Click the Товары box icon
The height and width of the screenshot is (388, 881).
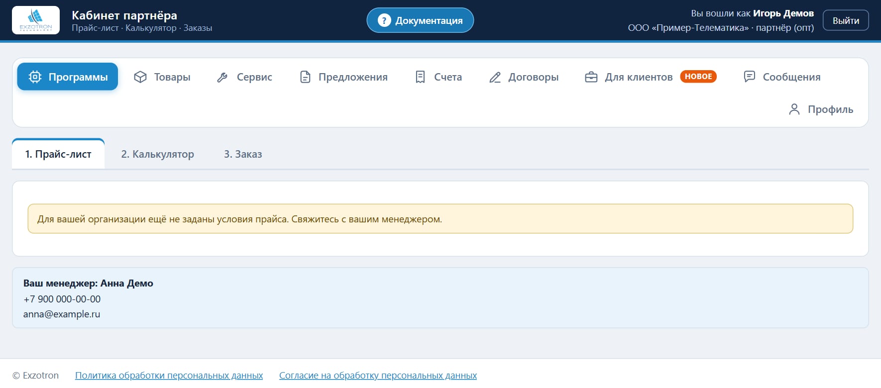click(140, 77)
